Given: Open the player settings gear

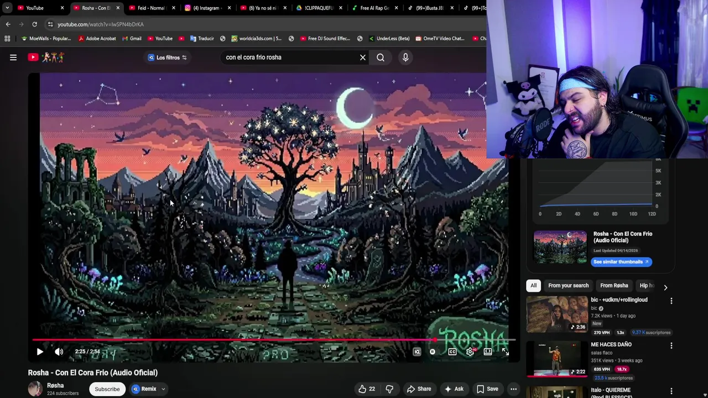Looking at the screenshot, I should point(470,352).
